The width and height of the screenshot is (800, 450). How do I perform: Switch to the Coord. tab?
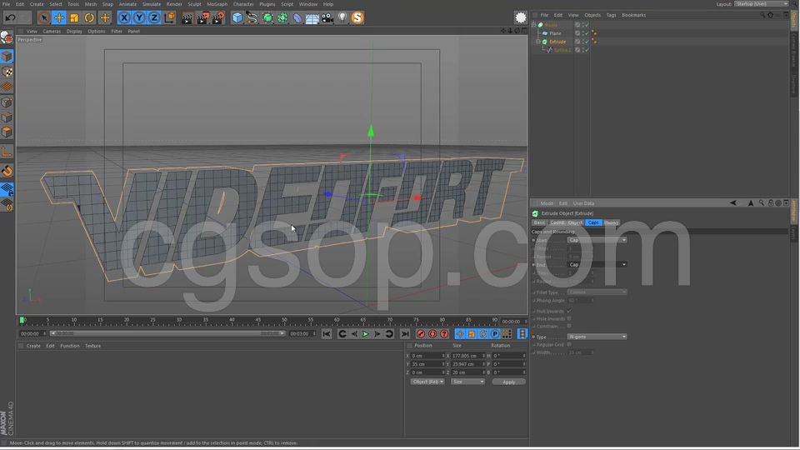[557, 222]
